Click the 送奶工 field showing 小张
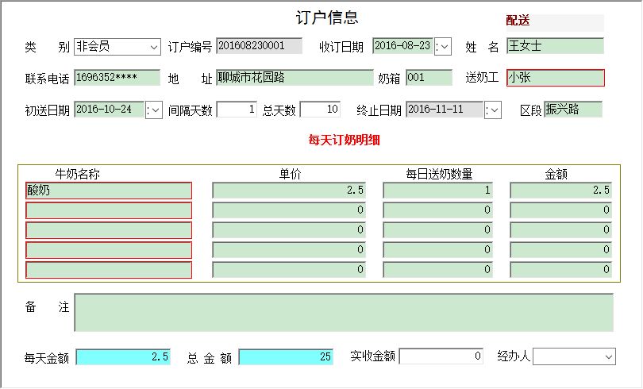 [555, 78]
